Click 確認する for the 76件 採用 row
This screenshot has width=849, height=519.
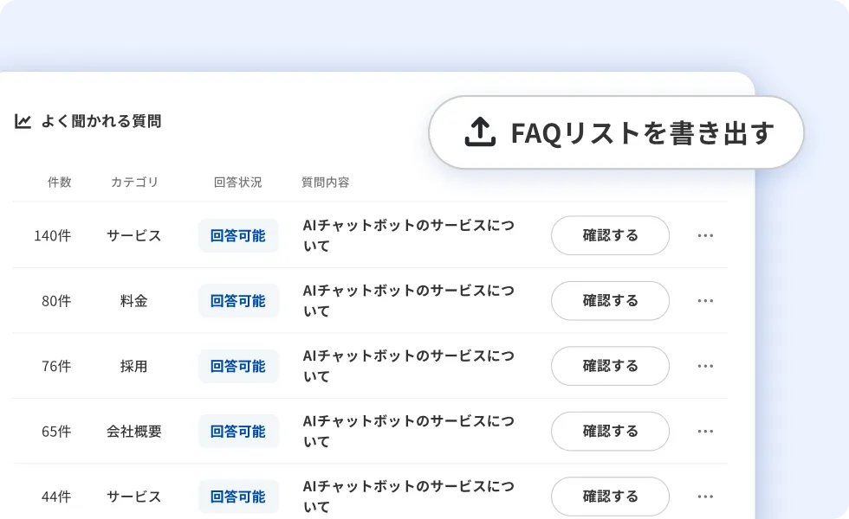click(610, 366)
